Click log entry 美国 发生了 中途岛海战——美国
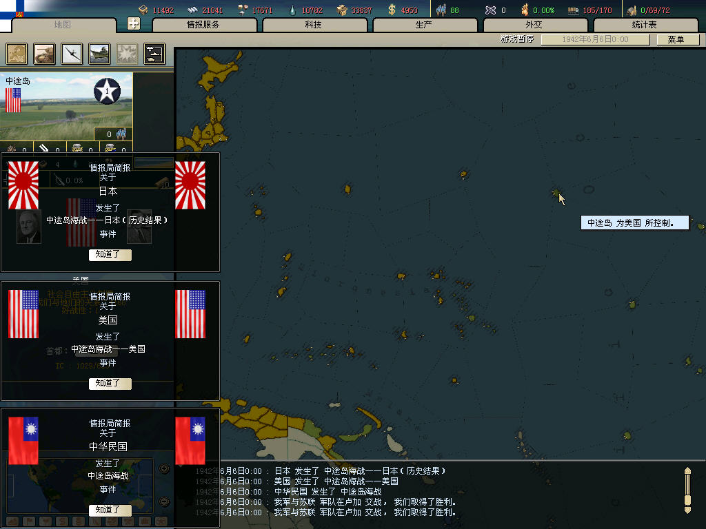 (x=336, y=481)
